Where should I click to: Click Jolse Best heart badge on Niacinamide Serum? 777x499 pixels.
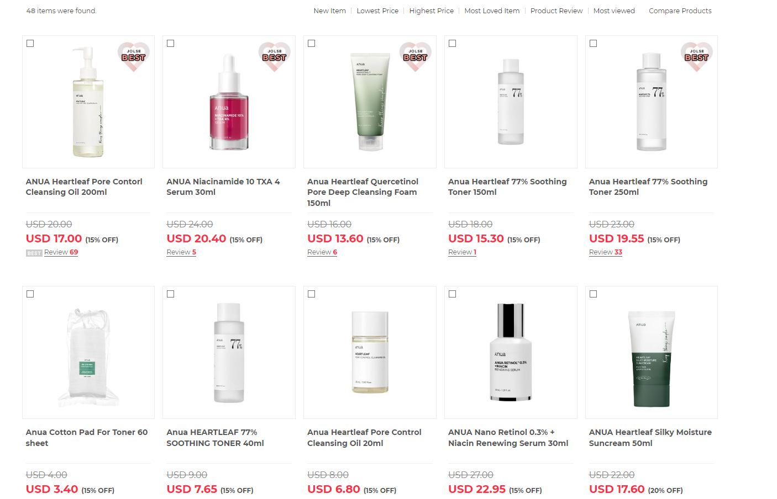(275, 56)
